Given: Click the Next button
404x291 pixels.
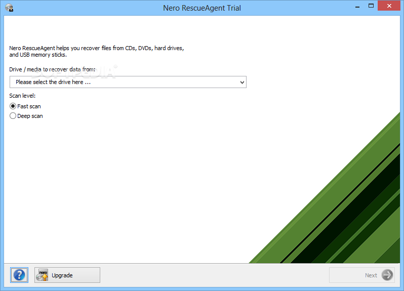Looking at the screenshot, I should click(x=362, y=275).
